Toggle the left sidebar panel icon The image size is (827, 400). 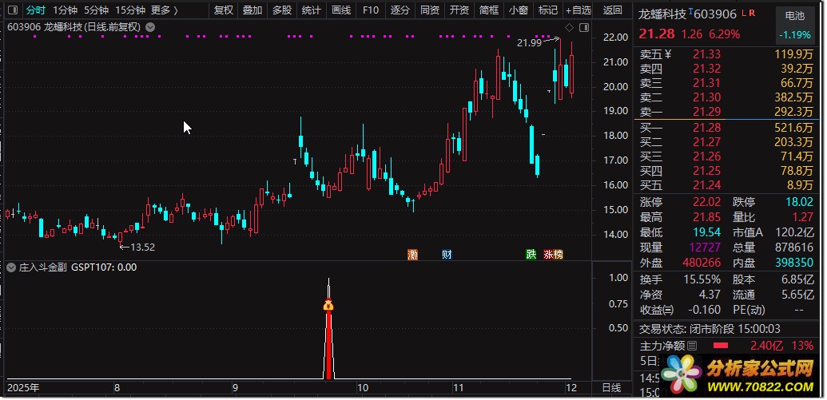[14, 10]
